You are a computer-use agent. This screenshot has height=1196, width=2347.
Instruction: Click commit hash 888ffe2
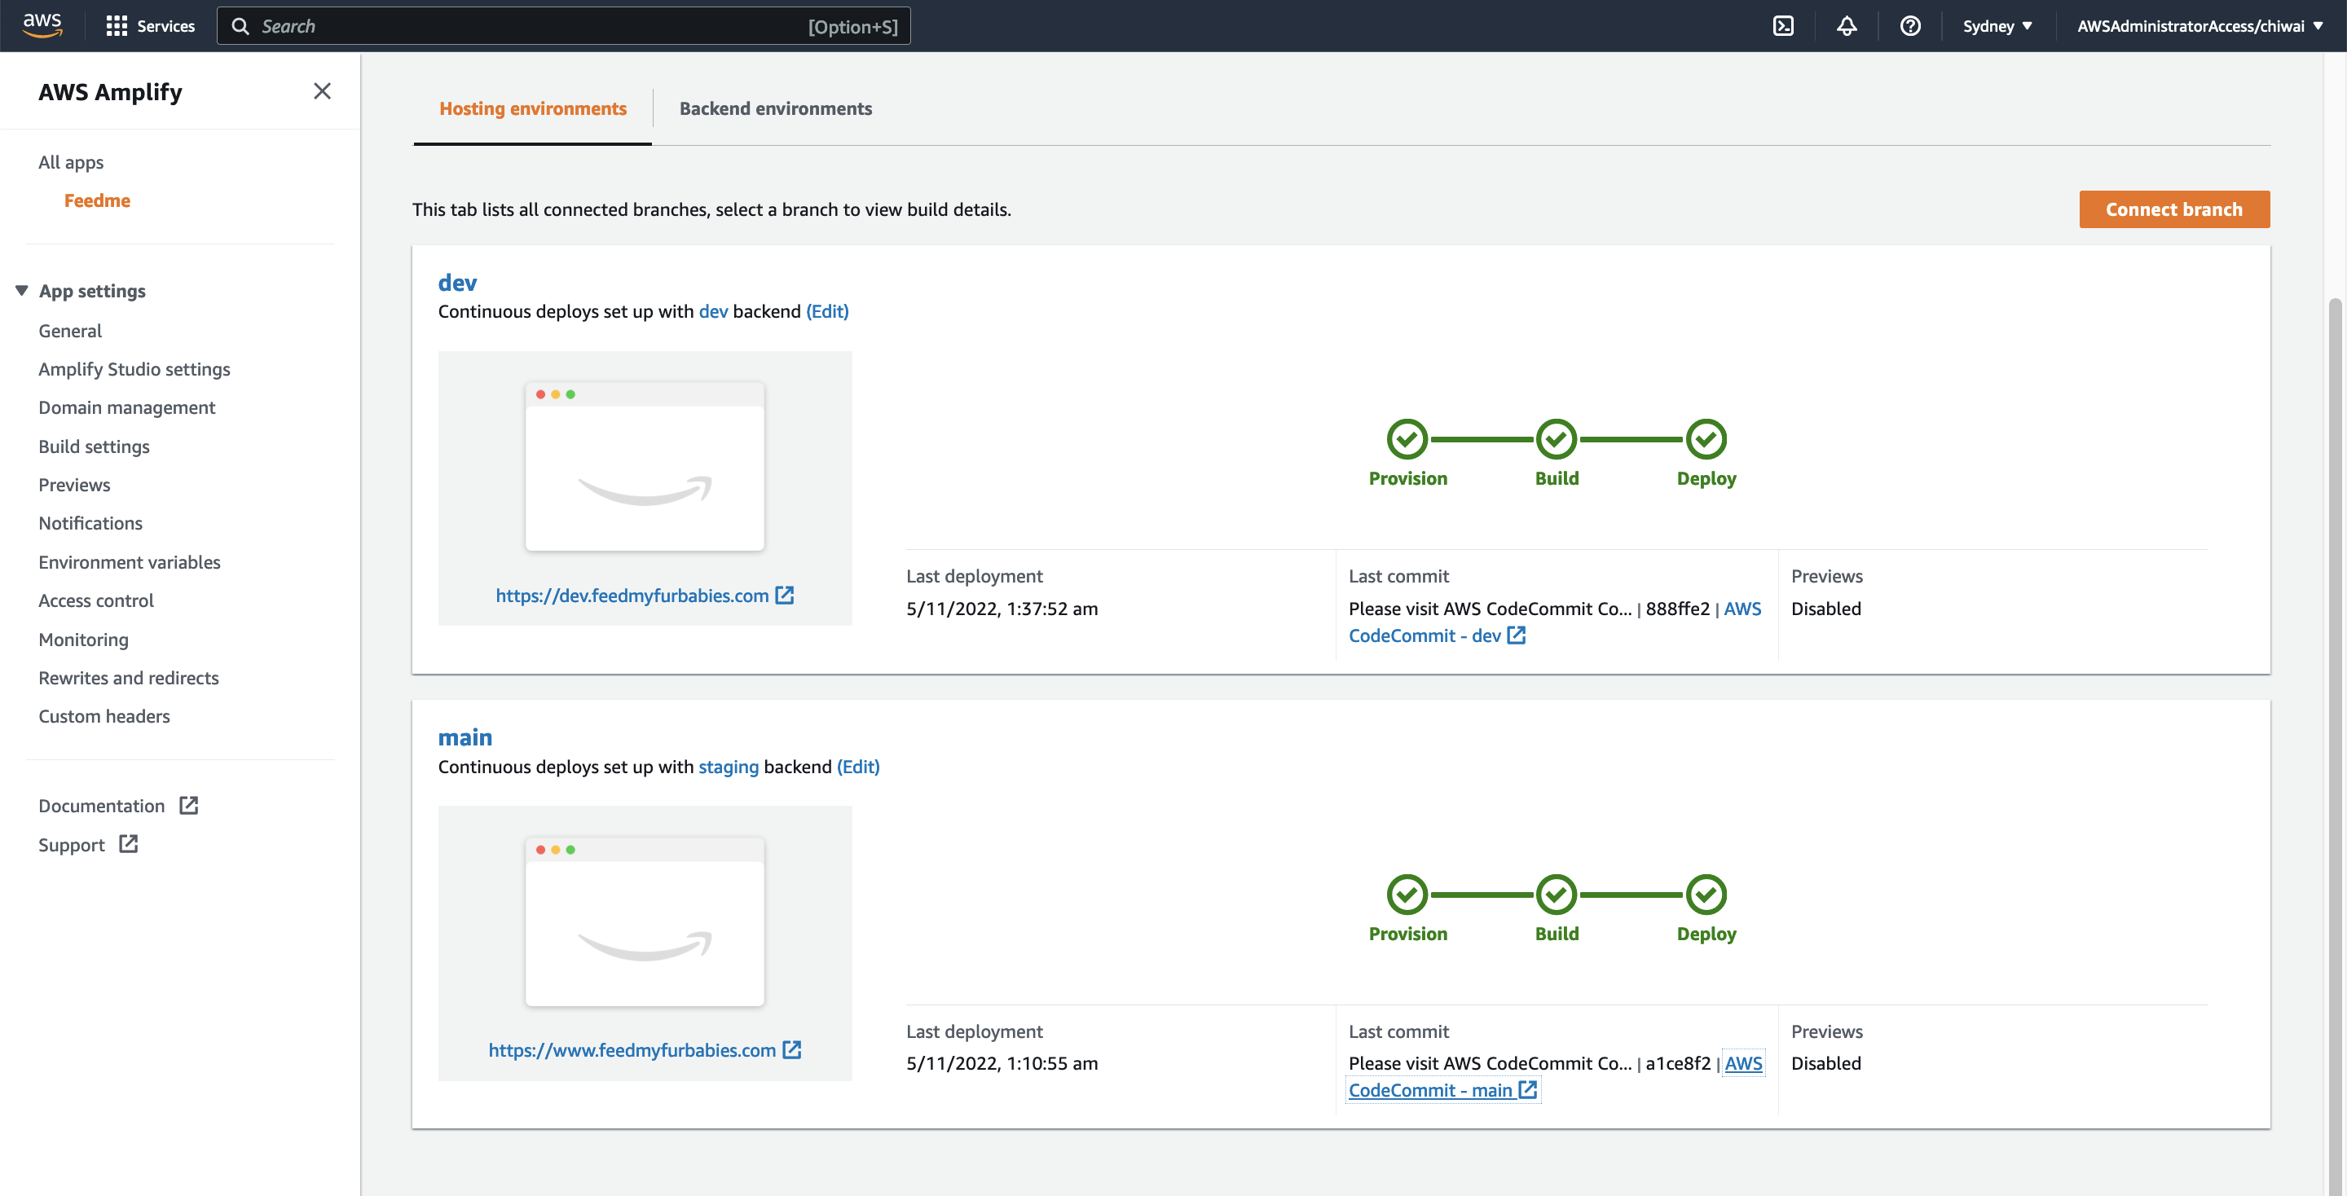[1677, 609]
